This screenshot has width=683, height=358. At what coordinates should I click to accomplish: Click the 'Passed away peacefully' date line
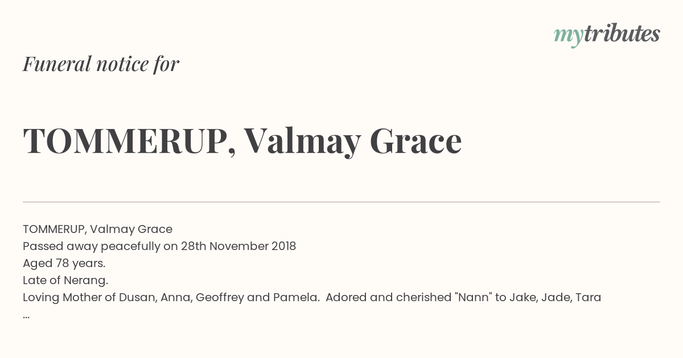tap(159, 246)
